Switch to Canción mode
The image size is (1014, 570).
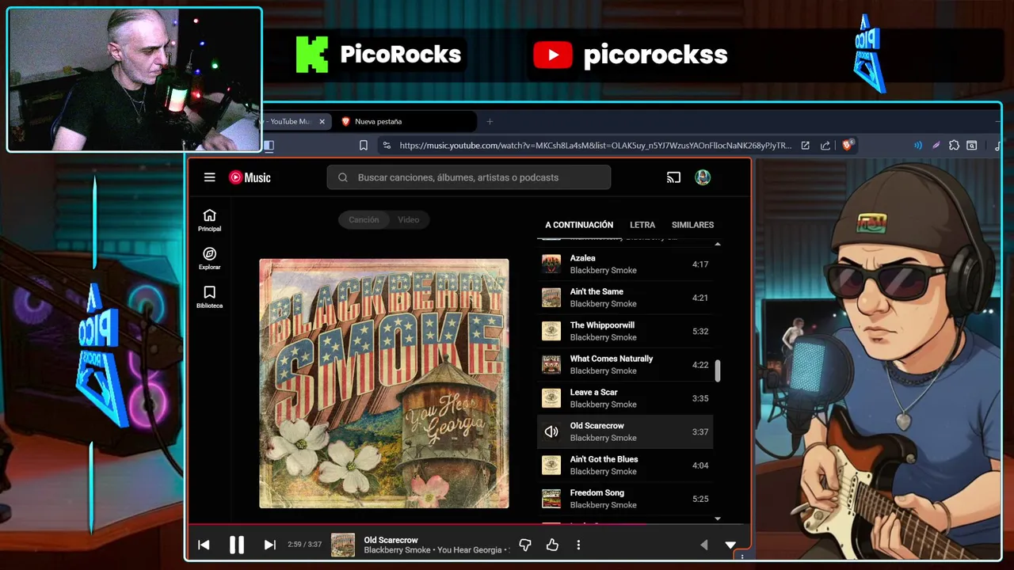364,220
